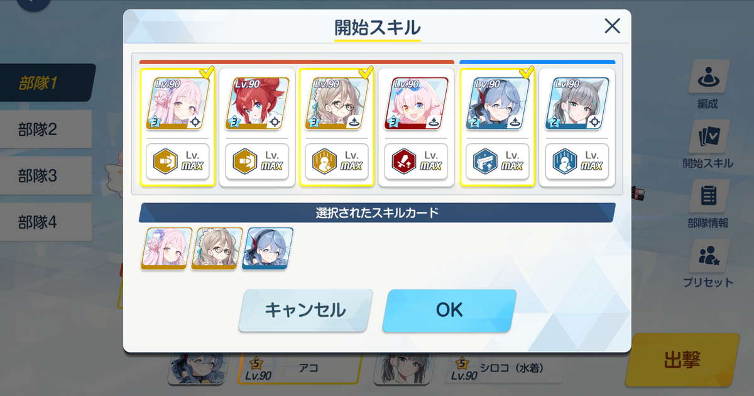Screen dimensions: 754x396
Task: Deselect the pink-haired character skill card
Action: click(x=178, y=128)
